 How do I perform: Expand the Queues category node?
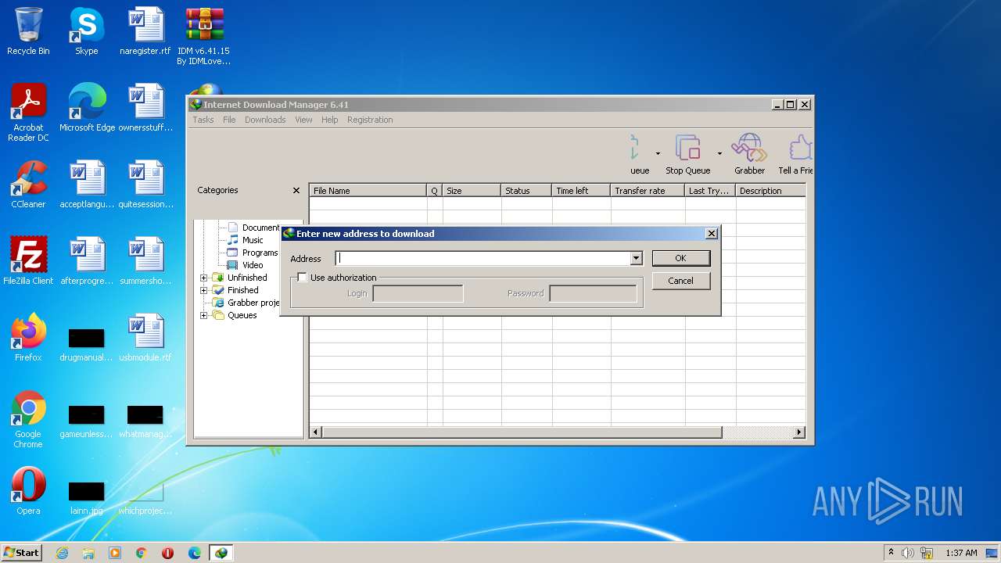point(204,315)
